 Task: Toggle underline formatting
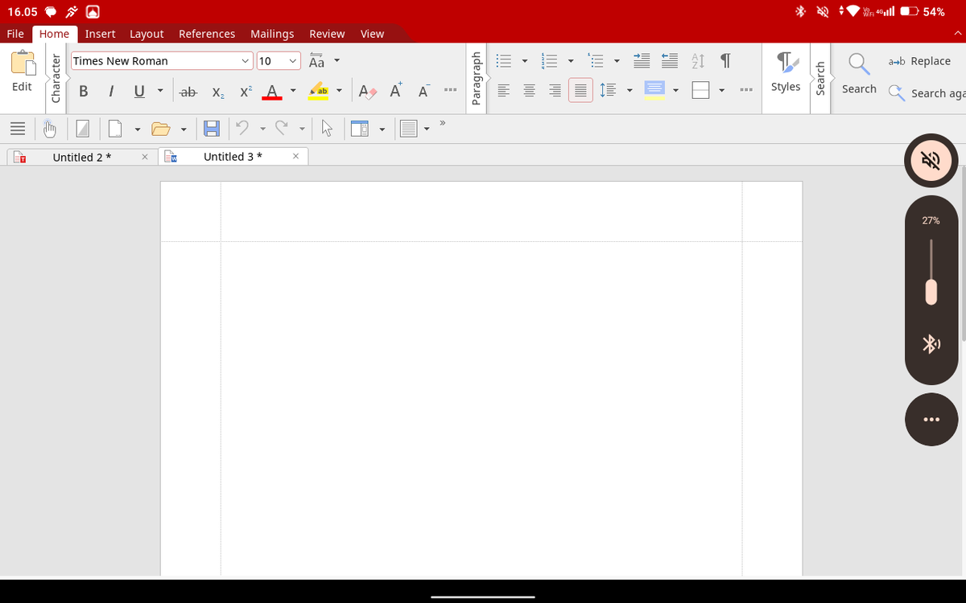[x=138, y=92]
